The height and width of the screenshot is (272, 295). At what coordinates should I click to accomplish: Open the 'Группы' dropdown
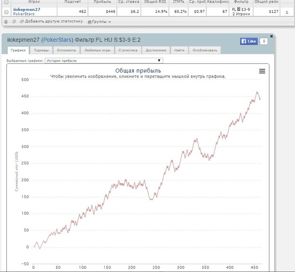click(x=99, y=22)
